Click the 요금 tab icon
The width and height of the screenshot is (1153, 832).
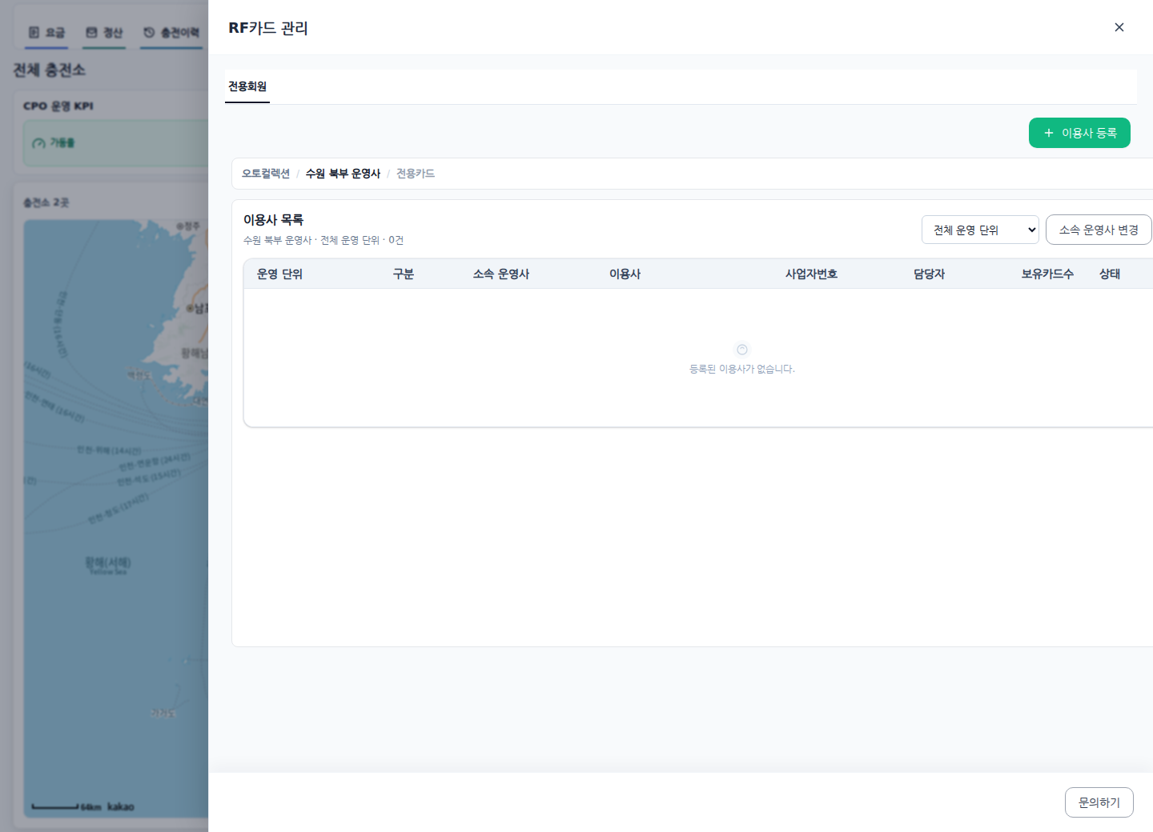34,33
